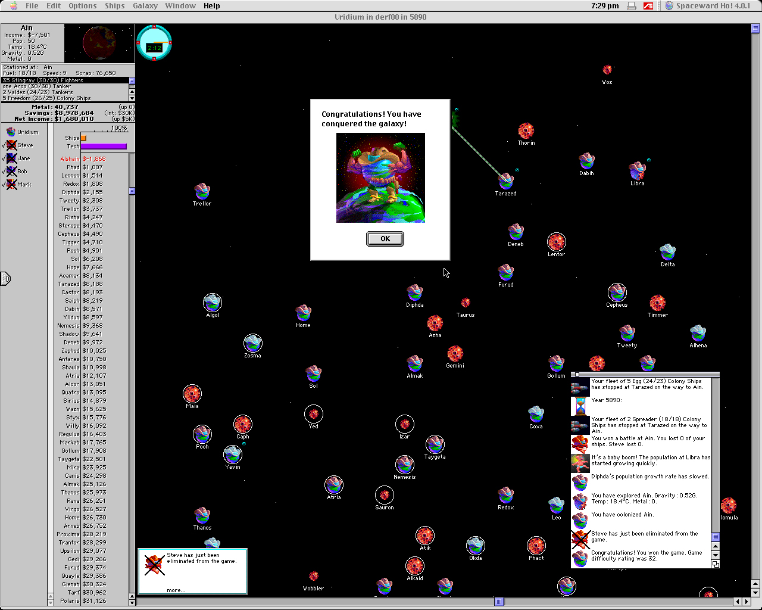Open the File menu

32,5
